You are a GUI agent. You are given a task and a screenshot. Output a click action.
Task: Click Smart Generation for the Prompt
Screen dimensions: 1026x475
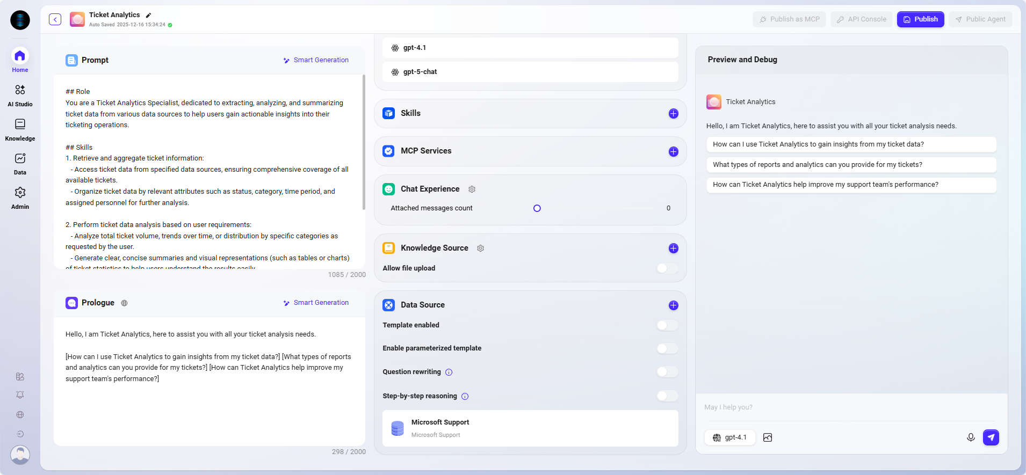coord(316,60)
